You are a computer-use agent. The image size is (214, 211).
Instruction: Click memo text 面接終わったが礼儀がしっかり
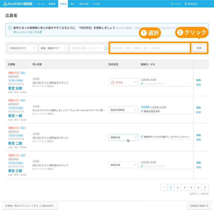coord(167,137)
